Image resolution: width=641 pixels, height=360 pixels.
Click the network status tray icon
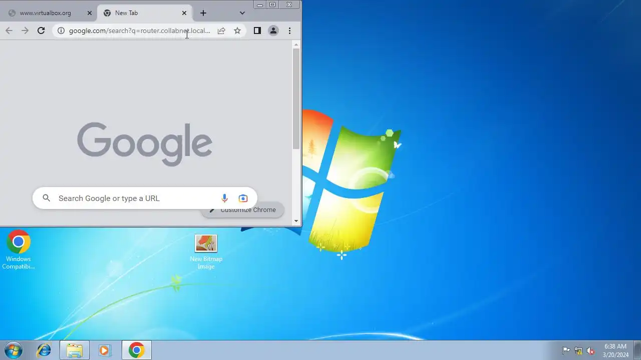(578, 350)
